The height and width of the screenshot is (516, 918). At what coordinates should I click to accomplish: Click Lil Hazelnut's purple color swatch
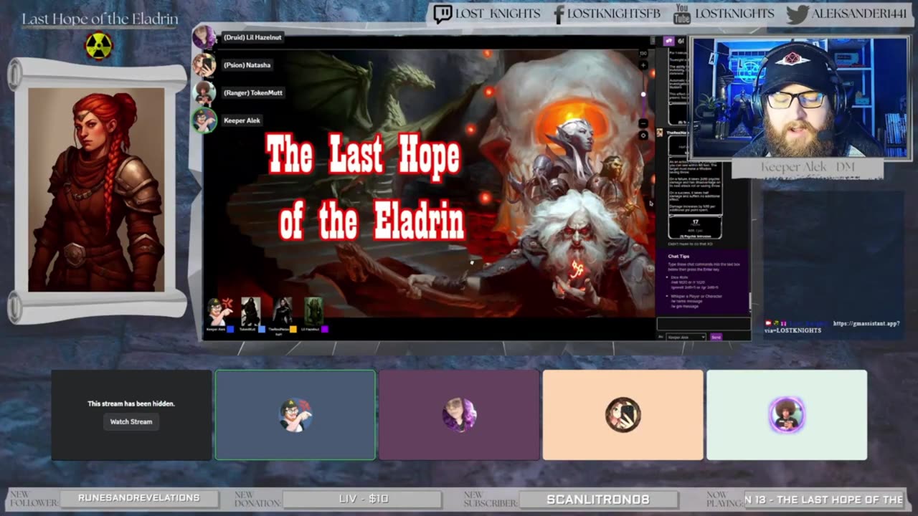(325, 329)
